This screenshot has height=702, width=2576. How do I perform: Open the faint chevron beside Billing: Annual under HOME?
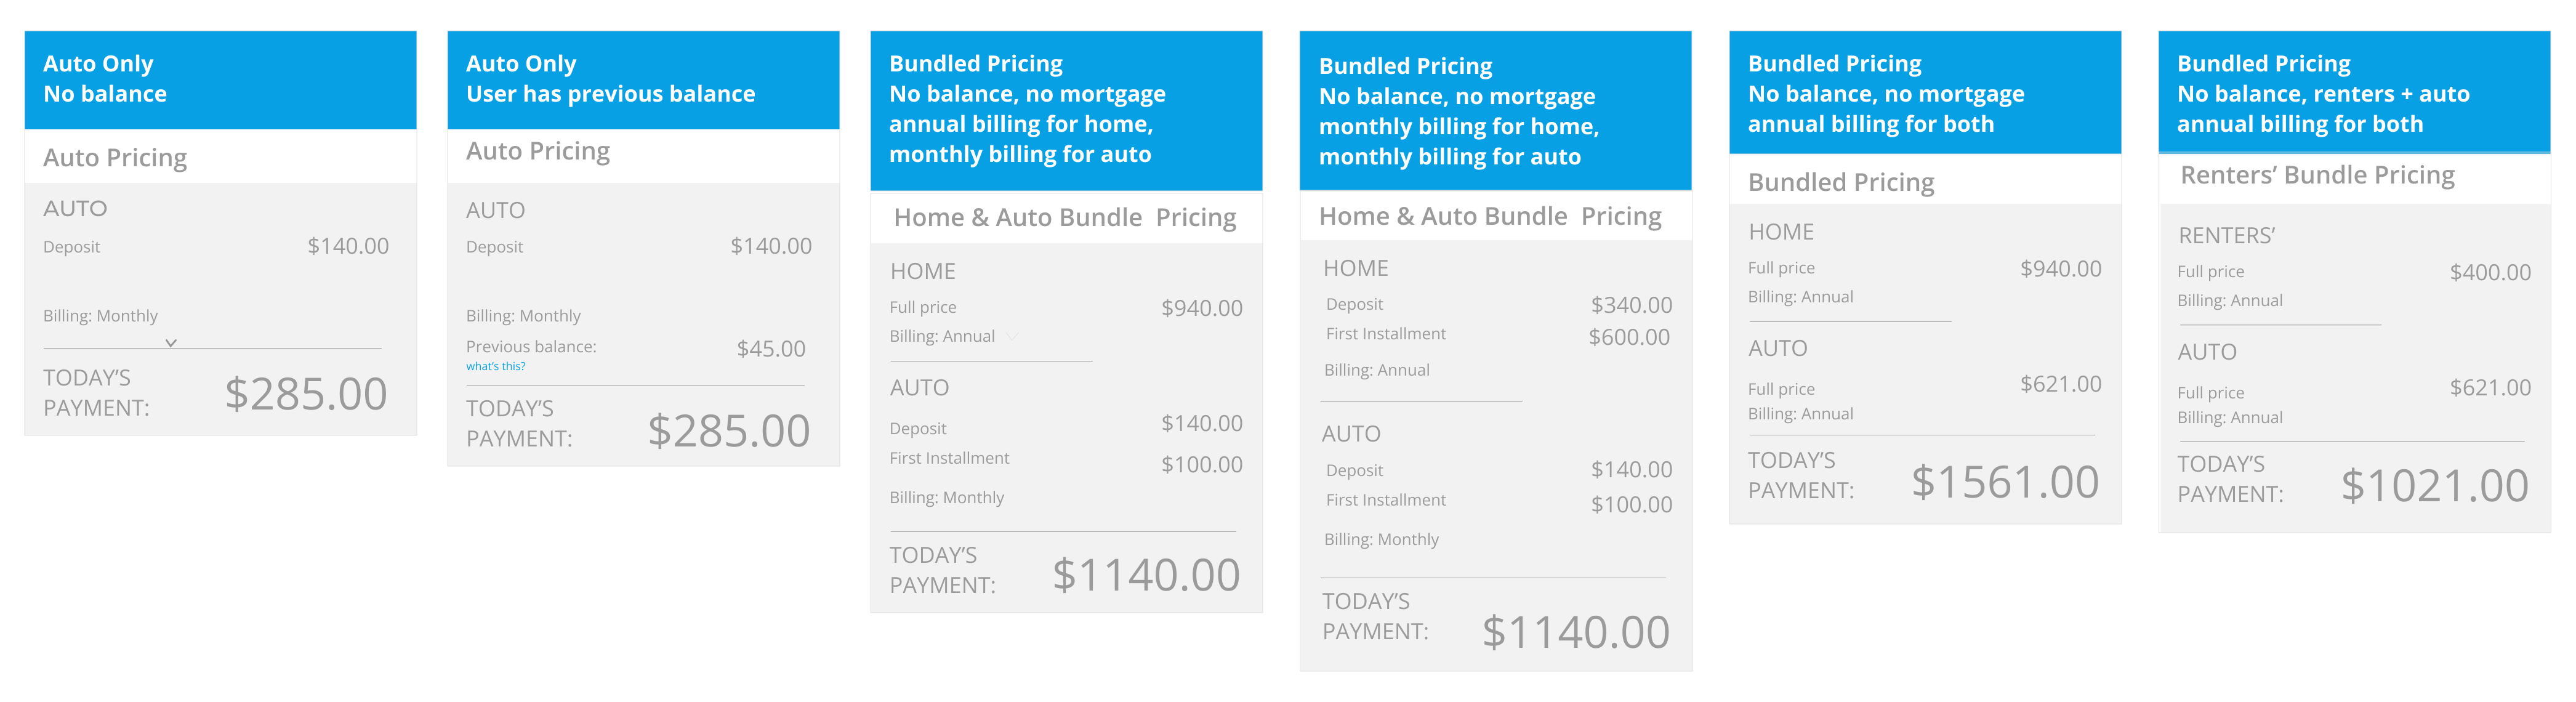click(x=1012, y=337)
